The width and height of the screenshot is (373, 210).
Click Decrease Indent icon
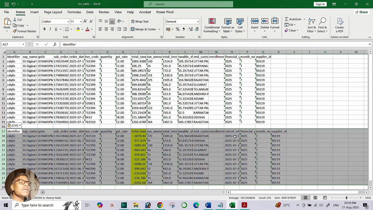(119, 29)
